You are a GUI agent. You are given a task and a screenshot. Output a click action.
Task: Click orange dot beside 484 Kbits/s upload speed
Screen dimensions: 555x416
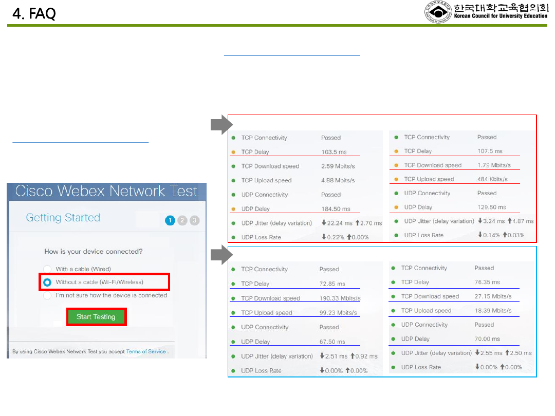tap(396, 179)
